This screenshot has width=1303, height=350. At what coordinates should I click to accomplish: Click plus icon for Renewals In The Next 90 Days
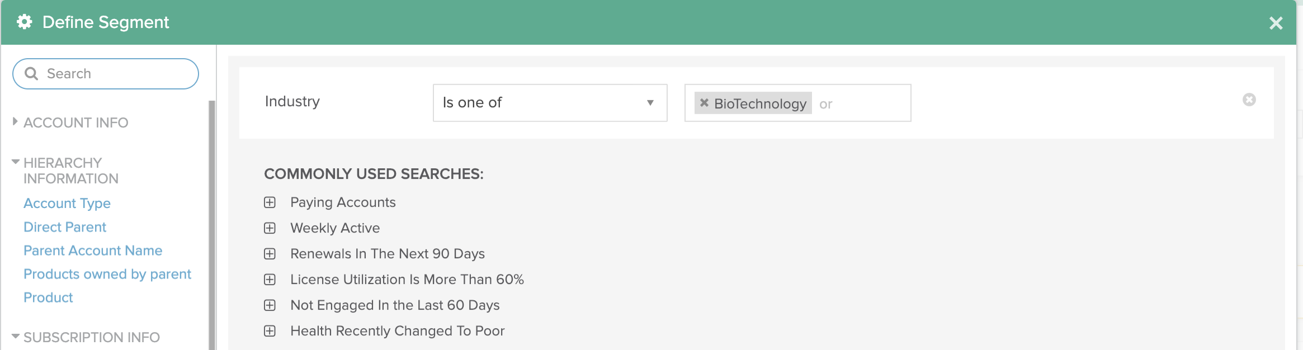tap(270, 254)
